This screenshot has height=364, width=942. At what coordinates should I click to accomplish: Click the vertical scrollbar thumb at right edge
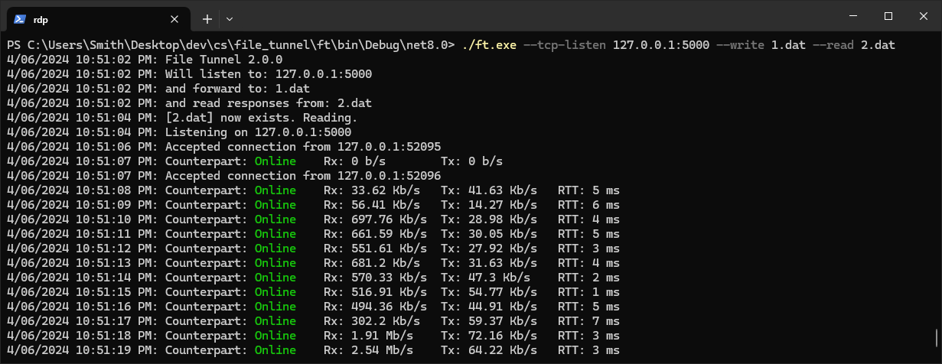[937, 338]
